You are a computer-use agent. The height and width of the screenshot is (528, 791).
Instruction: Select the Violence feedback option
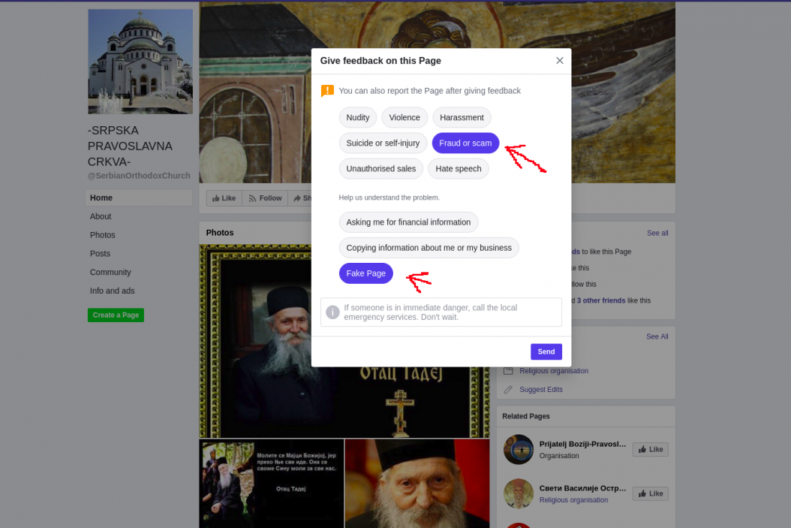point(405,118)
